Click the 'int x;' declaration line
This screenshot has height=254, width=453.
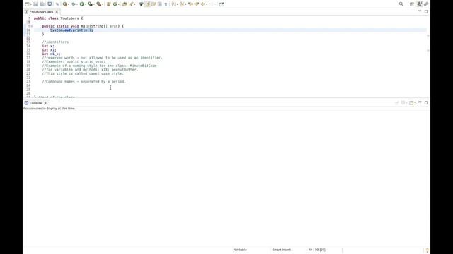[x=48, y=46]
